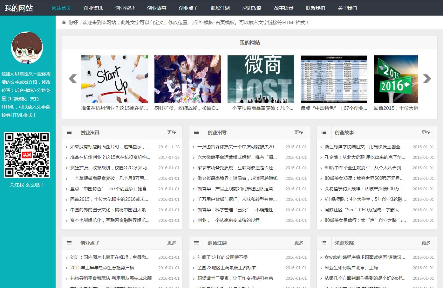Click the list icon beside 创业点子 header
443x288 pixels.
tap(69, 242)
